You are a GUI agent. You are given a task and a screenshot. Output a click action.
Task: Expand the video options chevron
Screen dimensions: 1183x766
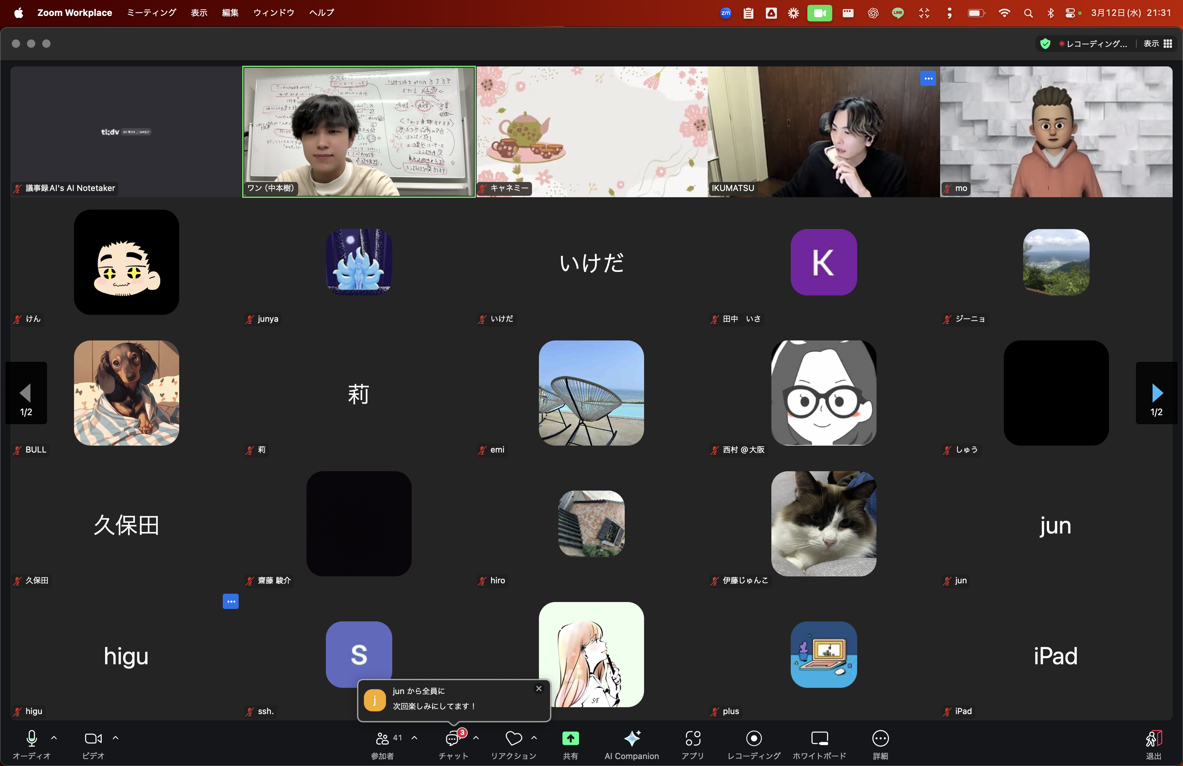coord(116,738)
